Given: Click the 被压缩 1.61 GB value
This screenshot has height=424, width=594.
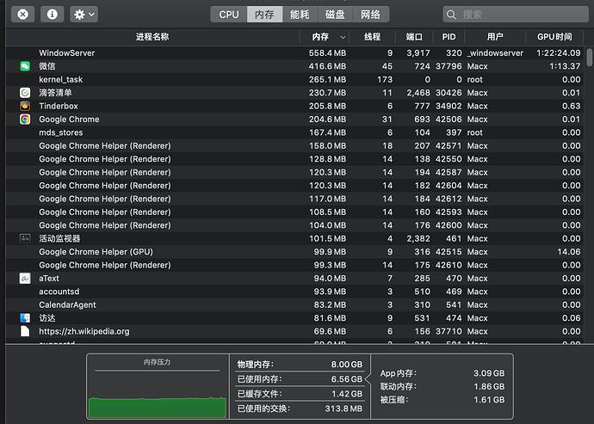Looking at the screenshot, I should (x=489, y=400).
